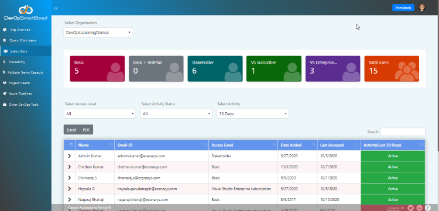Open the Select Organization dropdown
Image resolution: width=439 pixels, height=211 pixels.
coord(98,32)
